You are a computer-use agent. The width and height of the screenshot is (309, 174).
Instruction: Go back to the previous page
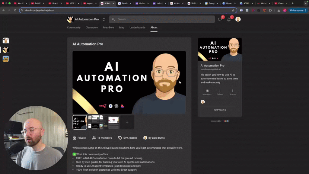pyautogui.click(x=4, y=10)
